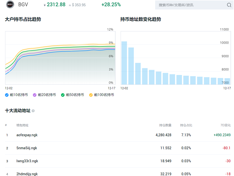
Task: Open wallet address 2hdmdijy.ngk
Action: coord(27,174)
